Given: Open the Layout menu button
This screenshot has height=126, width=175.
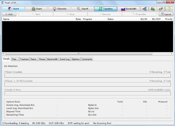Looking at the screenshot, I should point(166,14).
